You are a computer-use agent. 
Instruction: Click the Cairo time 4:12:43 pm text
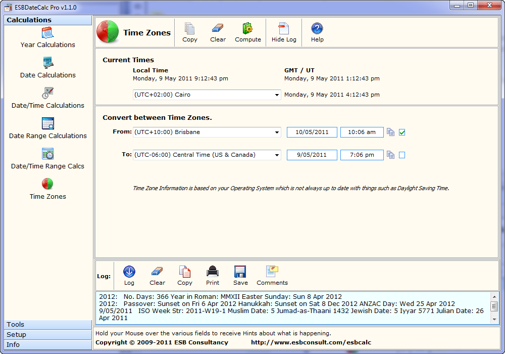(332, 95)
